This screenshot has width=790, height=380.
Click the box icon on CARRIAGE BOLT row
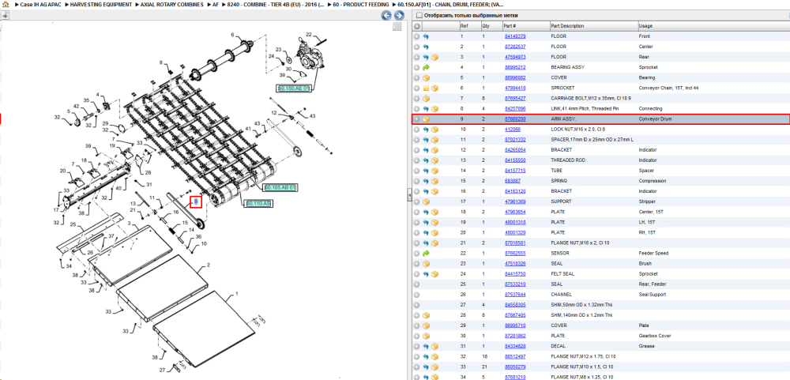pos(426,99)
